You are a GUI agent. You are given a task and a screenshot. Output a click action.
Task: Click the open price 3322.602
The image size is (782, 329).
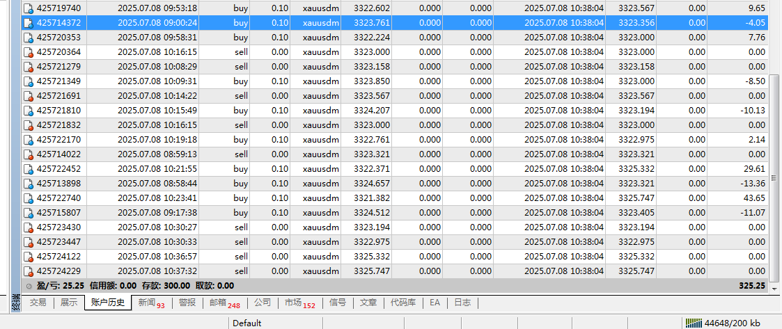(372, 8)
